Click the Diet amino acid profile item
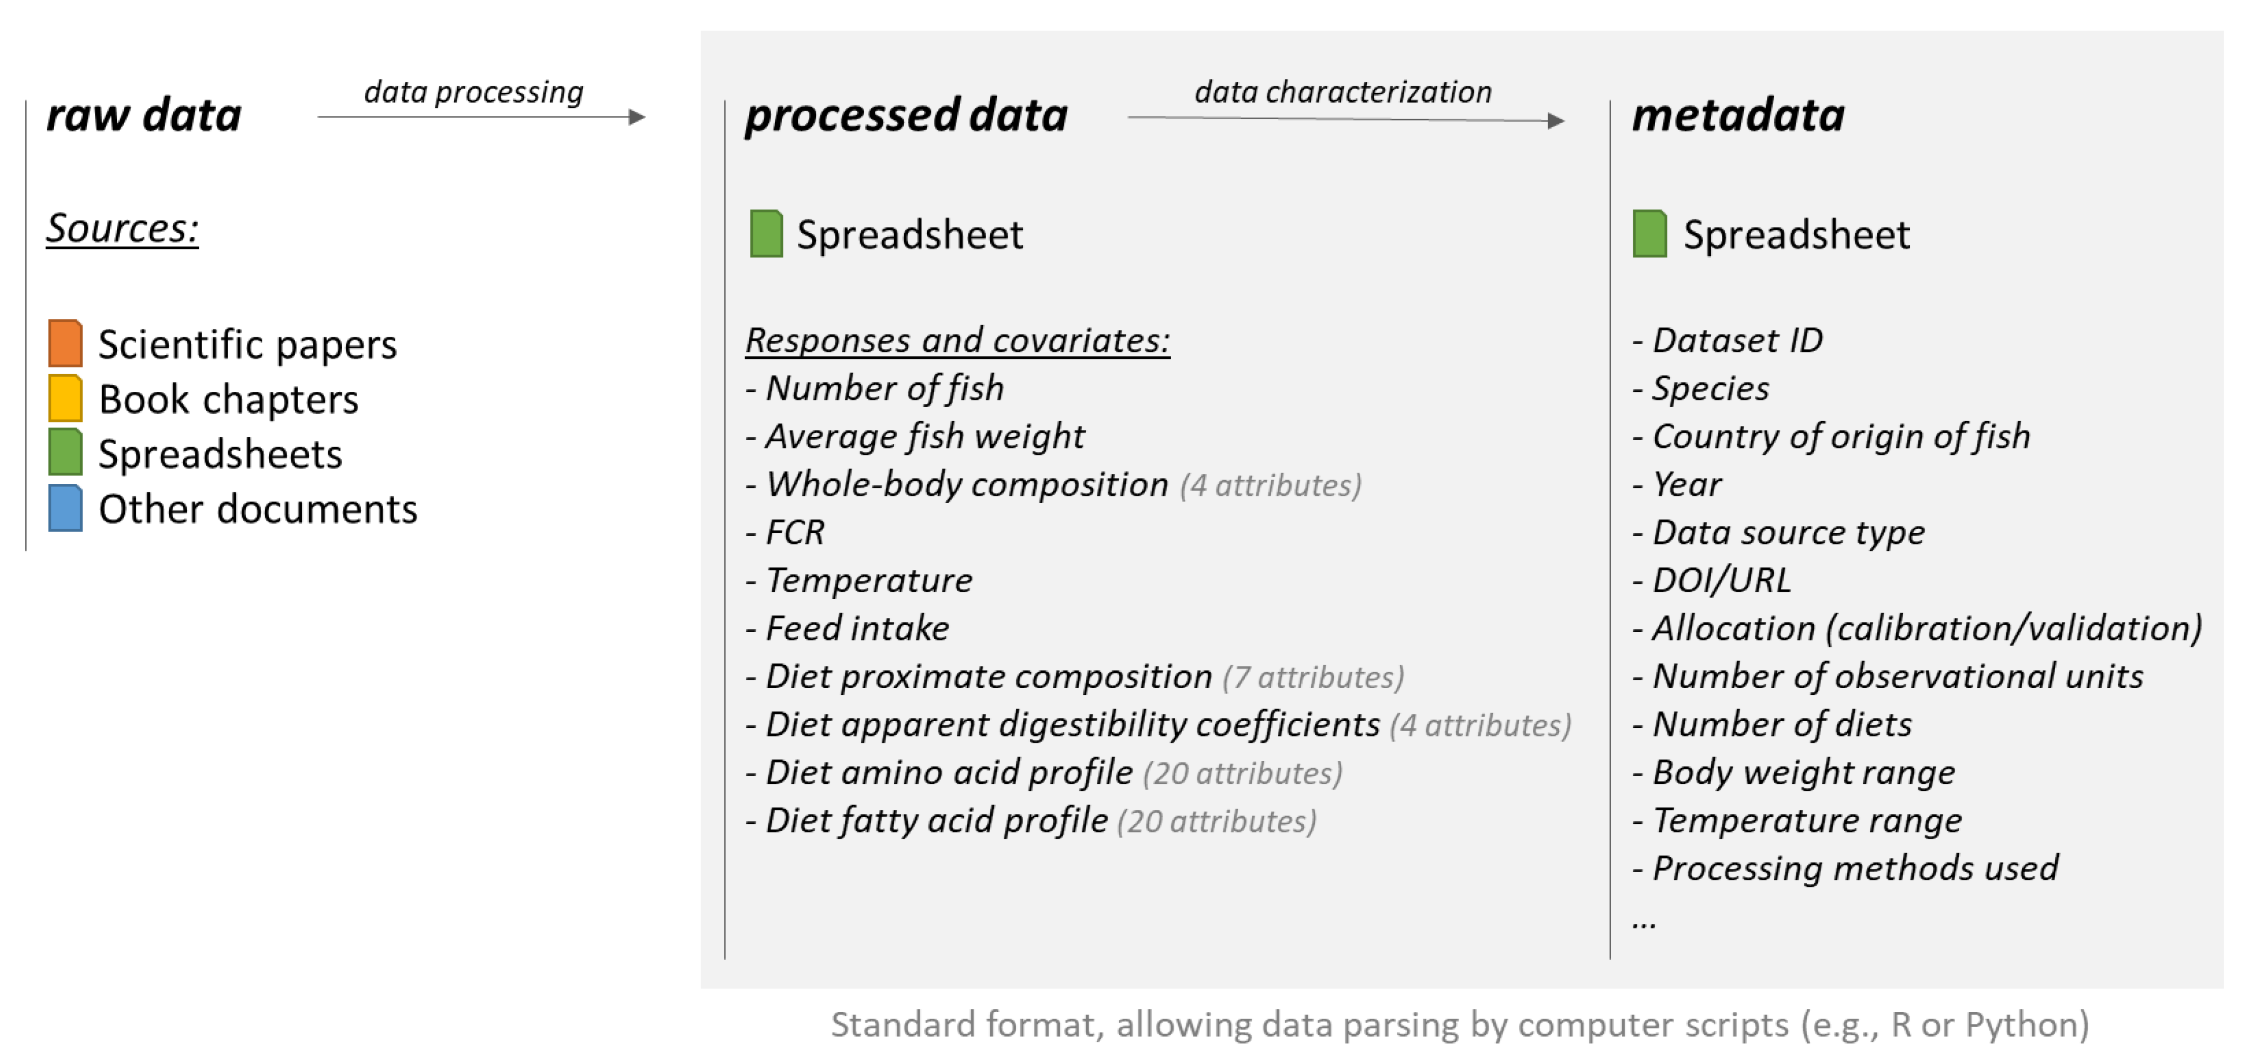Image resolution: width=2251 pixels, height=1059 pixels. click(949, 772)
